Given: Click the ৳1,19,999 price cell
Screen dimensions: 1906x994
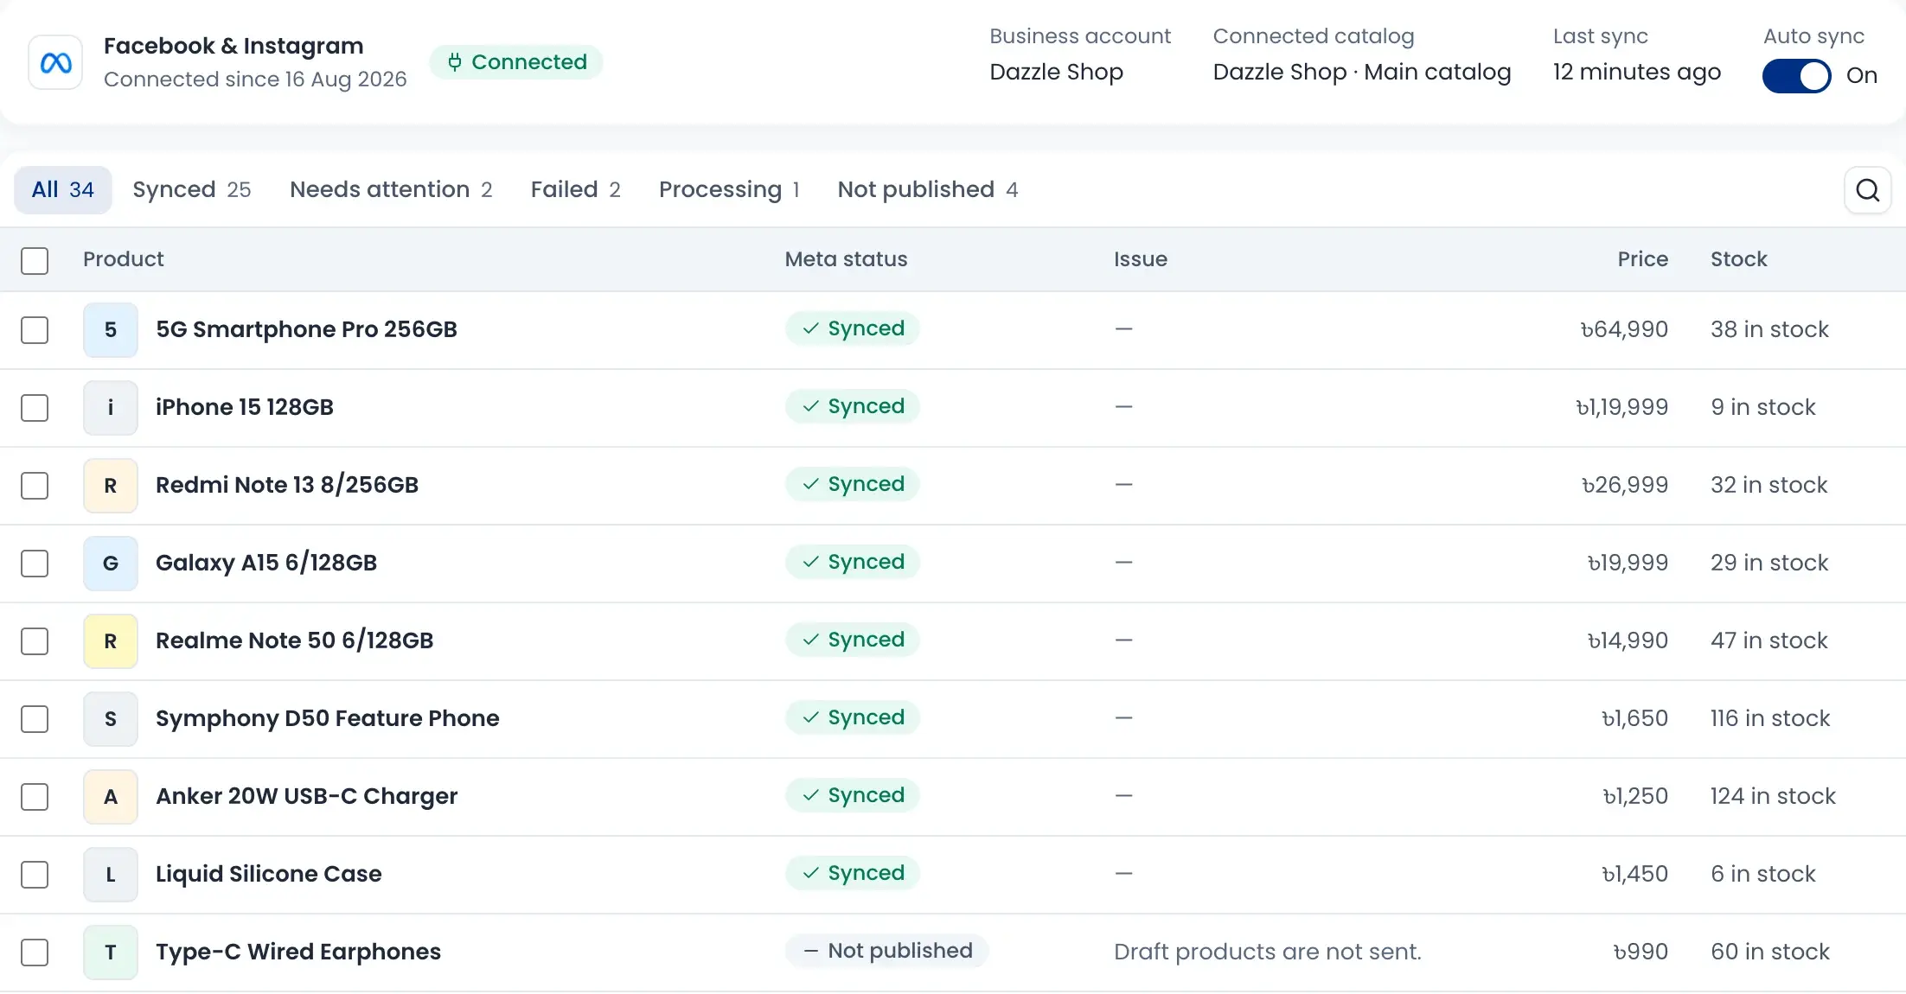Looking at the screenshot, I should 1621,407.
